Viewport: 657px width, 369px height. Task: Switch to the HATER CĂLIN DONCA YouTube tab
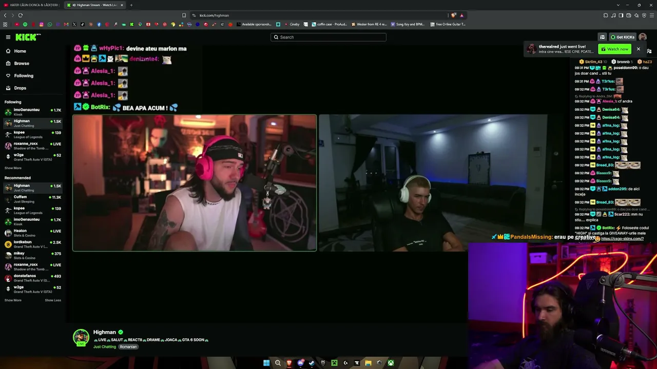31,5
